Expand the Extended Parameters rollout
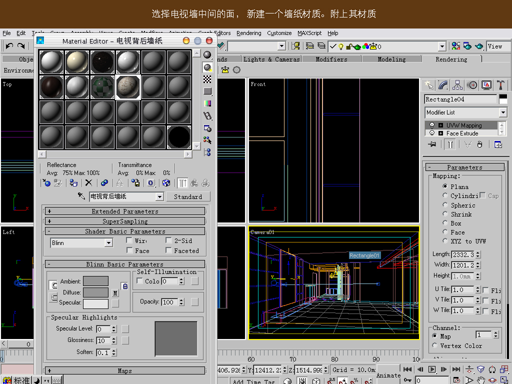The height and width of the screenshot is (384, 512). [x=124, y=211]
